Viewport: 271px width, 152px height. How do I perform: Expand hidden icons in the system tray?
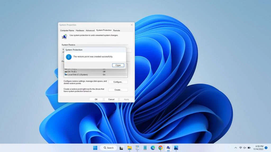coord(236,148)
